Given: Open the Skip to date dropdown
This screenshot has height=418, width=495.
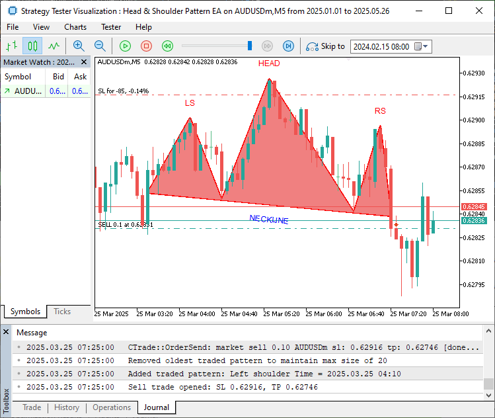Looking at the screenshot, I should pos(426,46).
